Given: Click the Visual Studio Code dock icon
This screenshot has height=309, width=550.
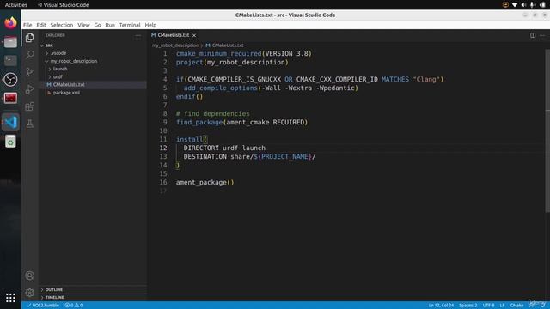Looking at the screenshot, I should click(x=10, y=122).
